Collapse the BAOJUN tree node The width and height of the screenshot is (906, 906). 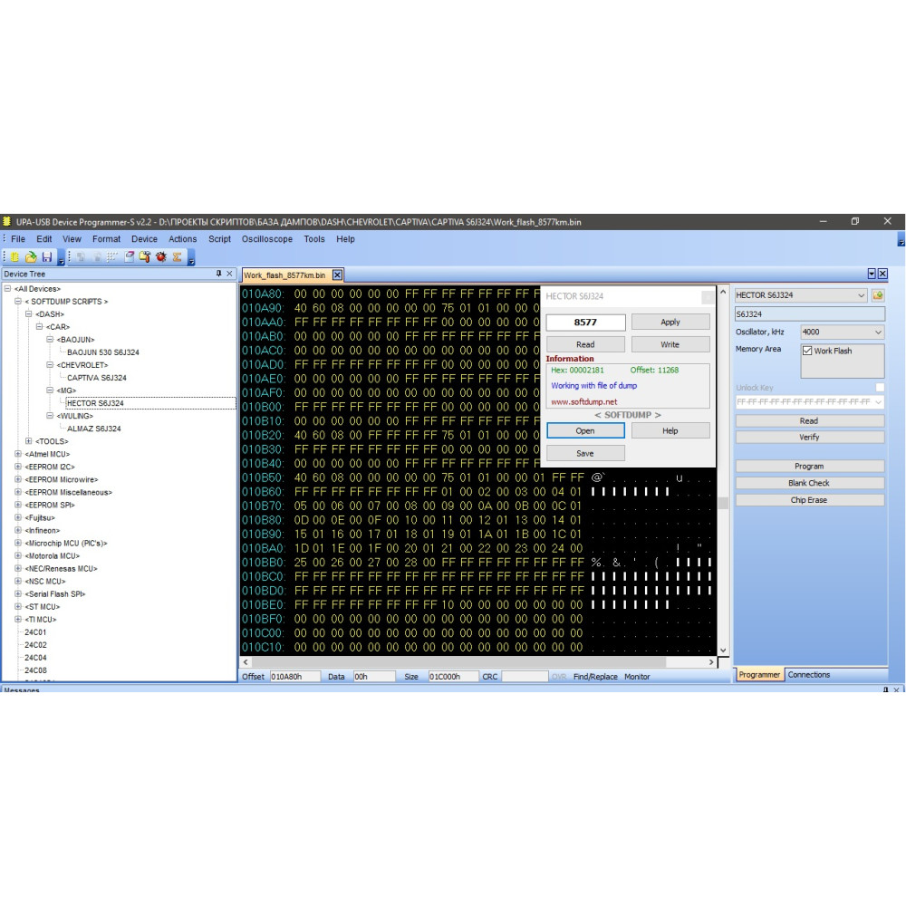(50, 339)
